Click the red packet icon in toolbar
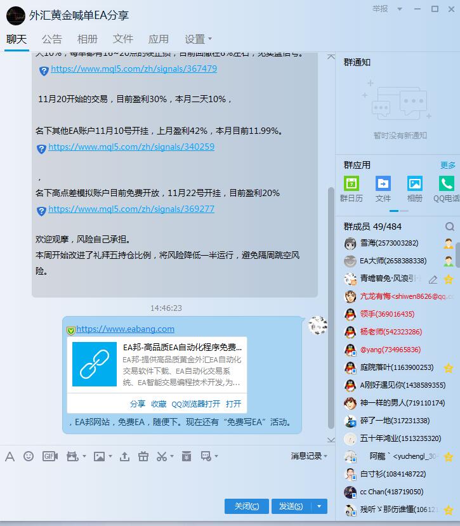This screenshot has width=460, height=526. (187, 456)
